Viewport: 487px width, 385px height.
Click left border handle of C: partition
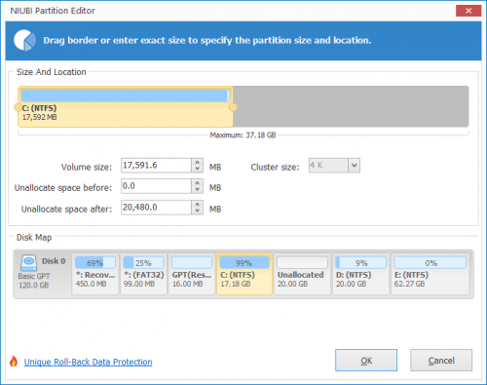coord(18,107)
